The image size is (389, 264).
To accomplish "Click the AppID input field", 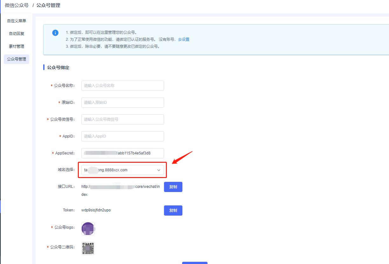I will (123, 136).
